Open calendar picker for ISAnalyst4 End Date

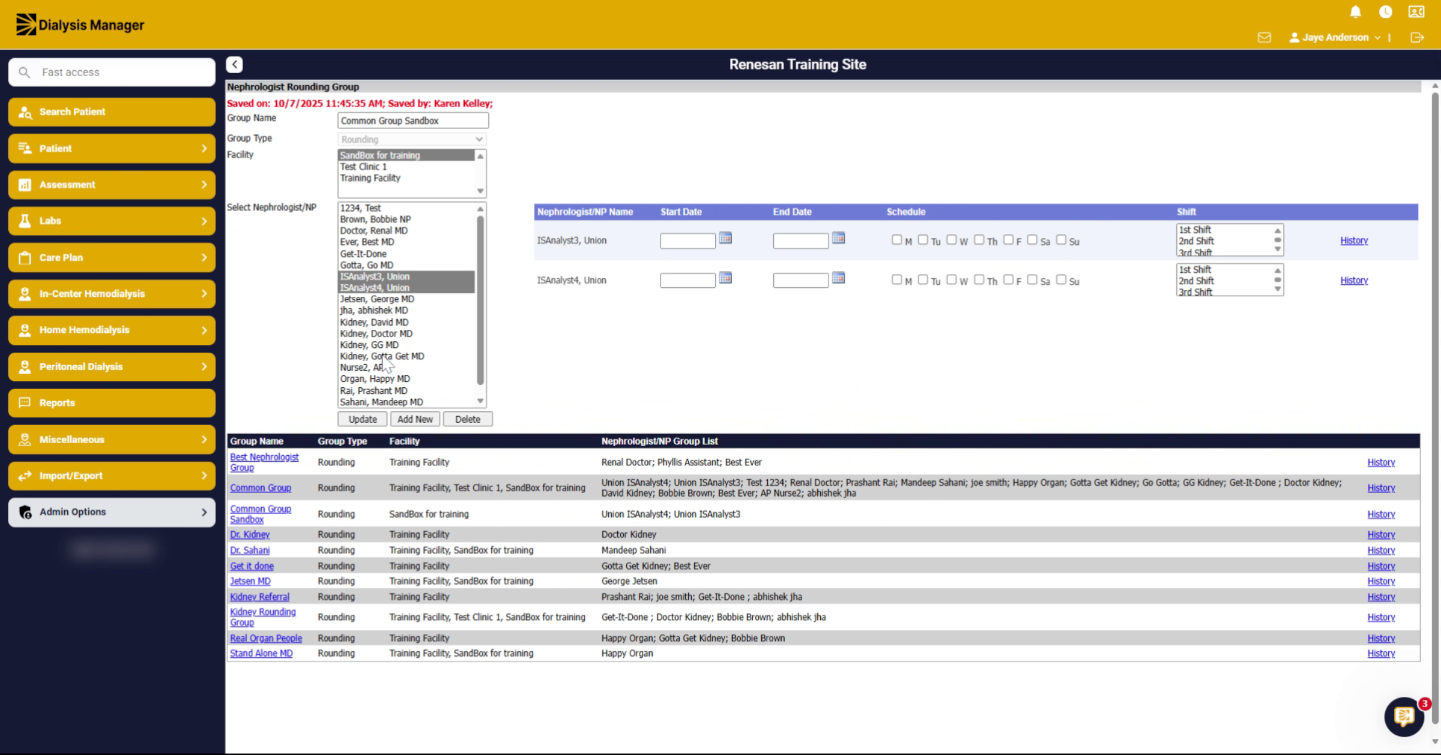838,278
